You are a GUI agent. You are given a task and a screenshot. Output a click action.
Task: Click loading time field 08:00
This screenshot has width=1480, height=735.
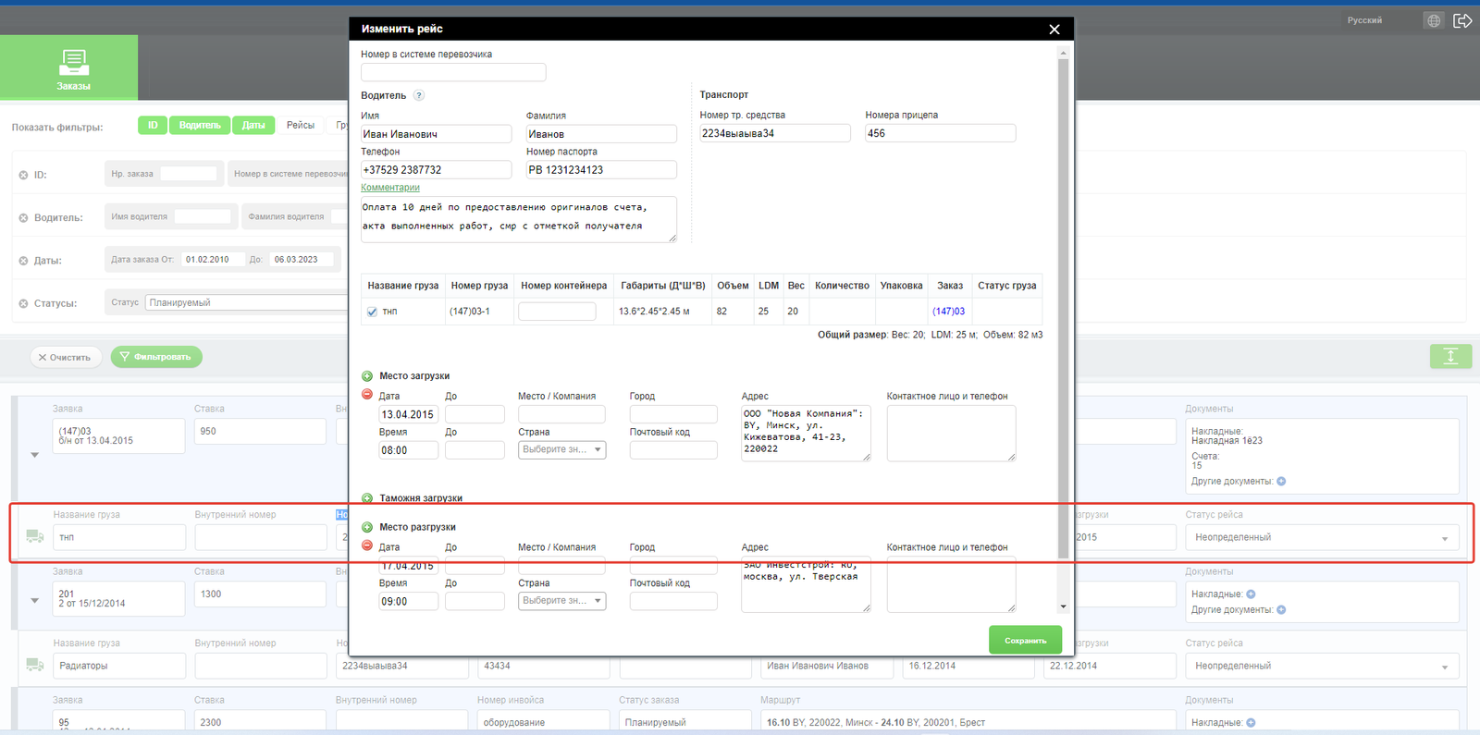tap(408, 450)
